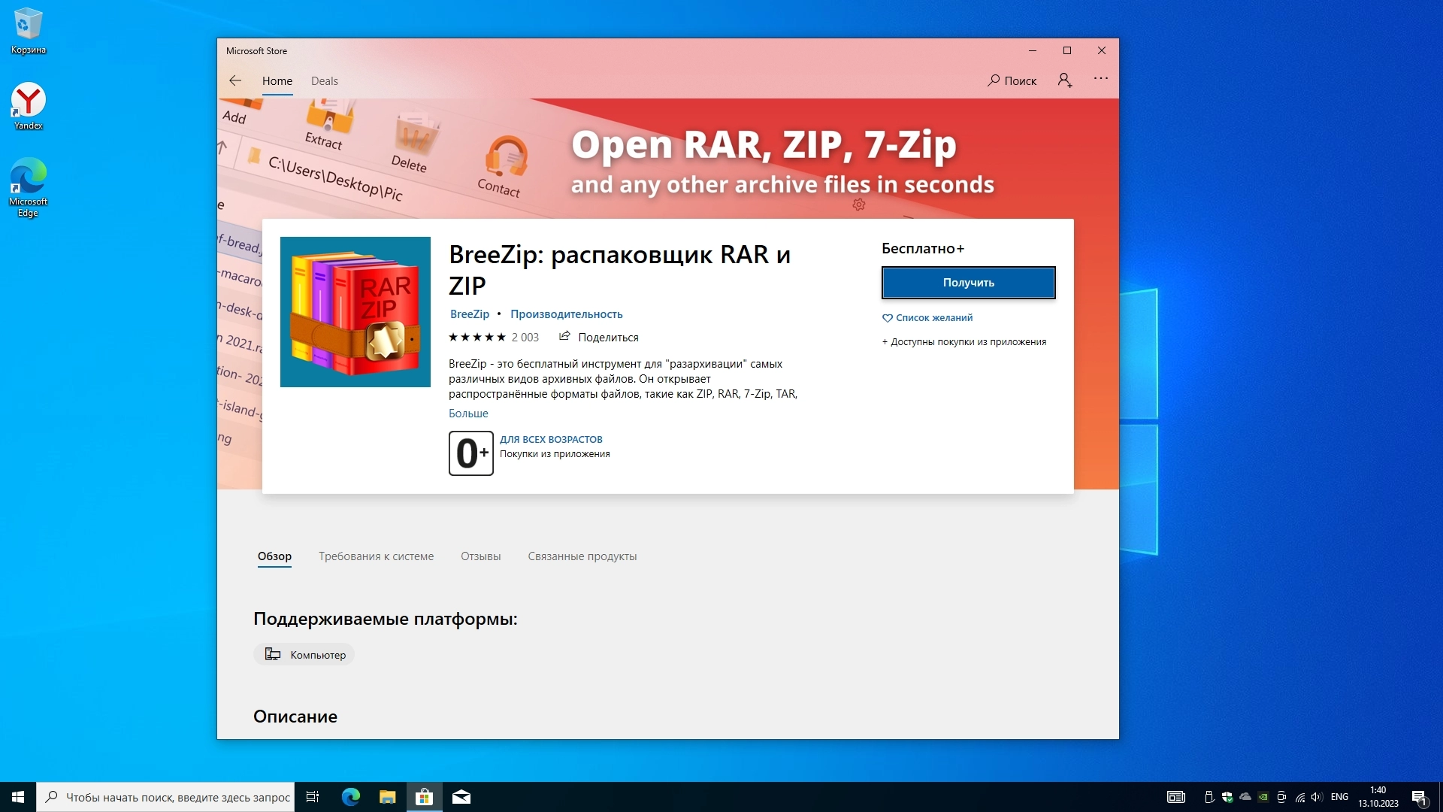
Task: Open the Mail app on taskbar
Action: pyautogui.click(x=461, y=797)
